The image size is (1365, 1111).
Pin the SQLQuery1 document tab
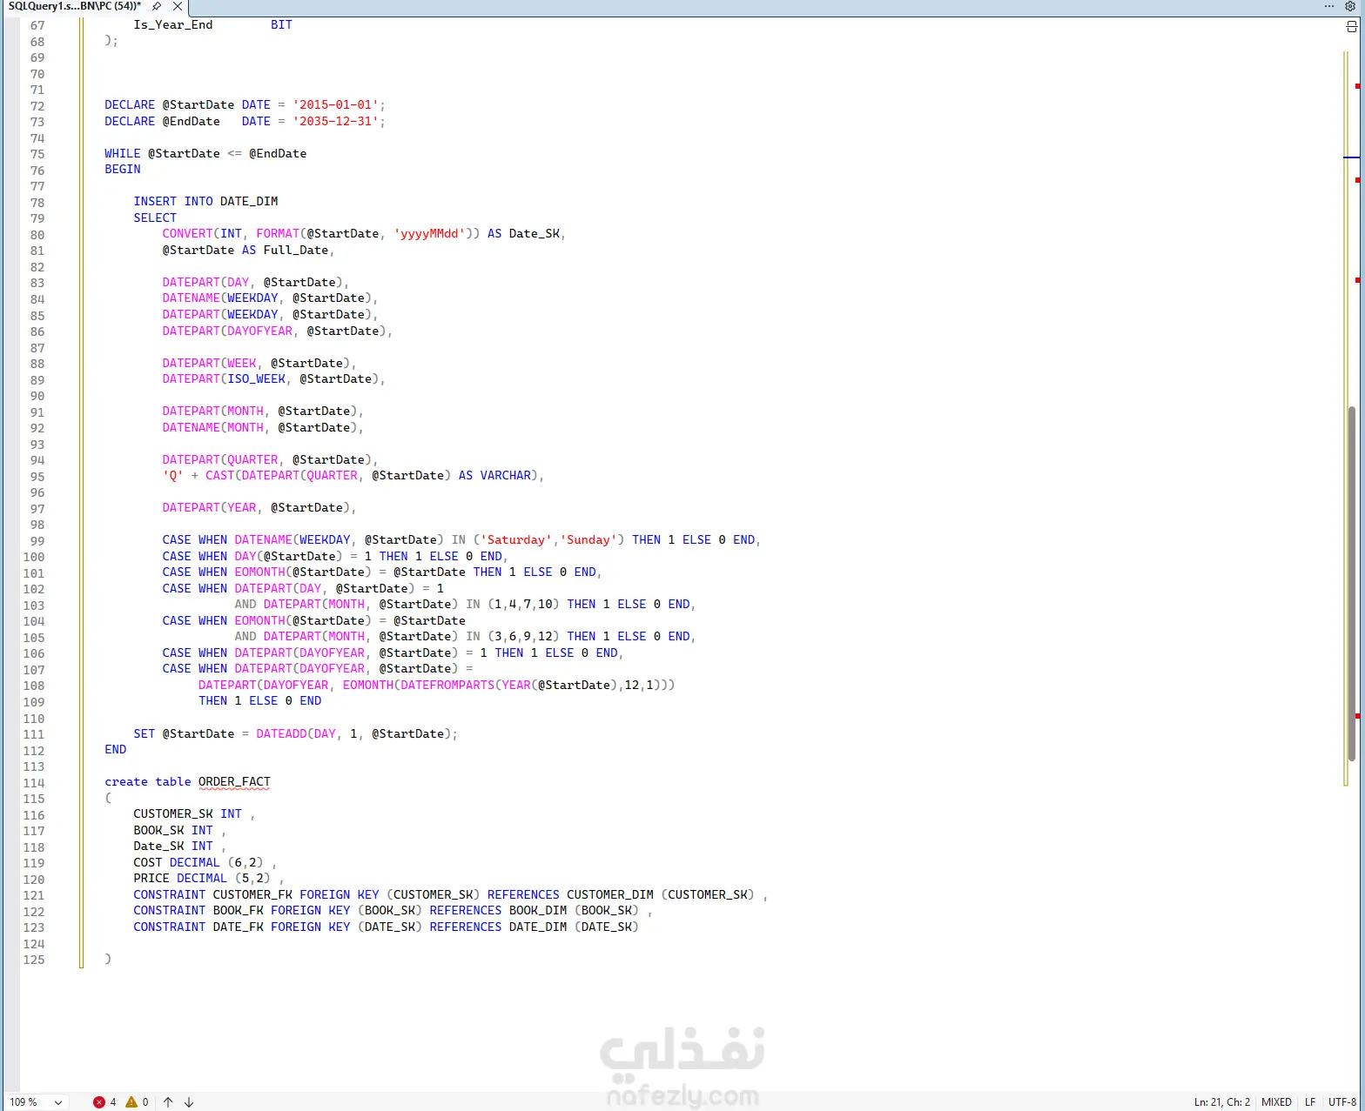[157, 6]
